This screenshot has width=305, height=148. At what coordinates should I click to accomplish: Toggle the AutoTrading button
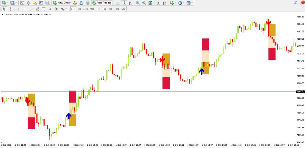point(102,3)
